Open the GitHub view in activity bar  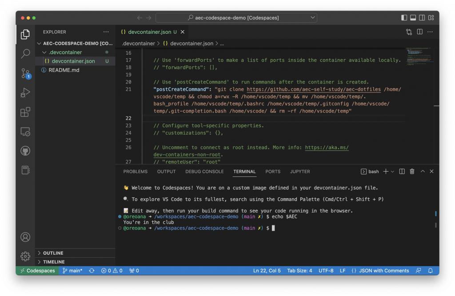pyautogui.click(x=25, y=151)
